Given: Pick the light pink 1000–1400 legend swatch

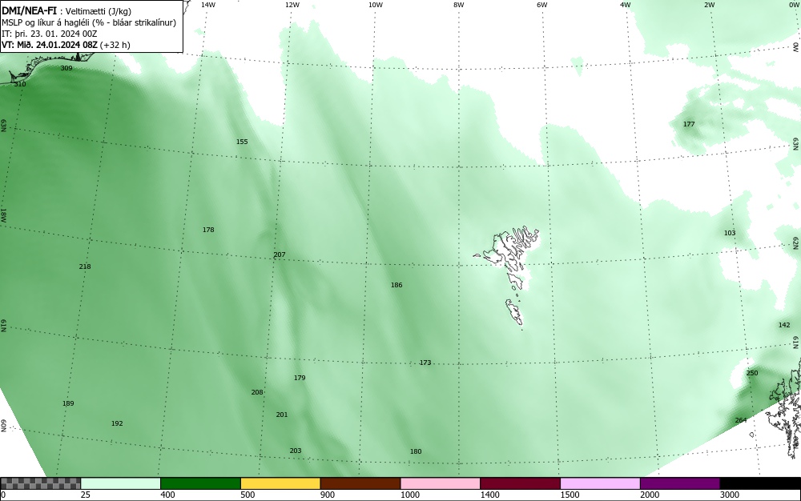Looking at the screenshot, I should (x=441, y=483).
